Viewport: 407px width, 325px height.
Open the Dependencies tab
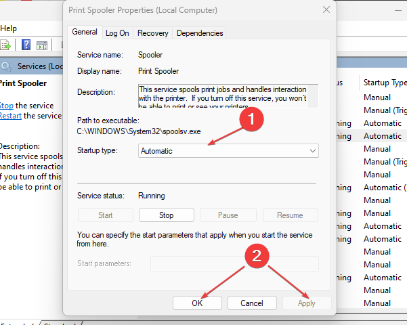tap(200, 33)
